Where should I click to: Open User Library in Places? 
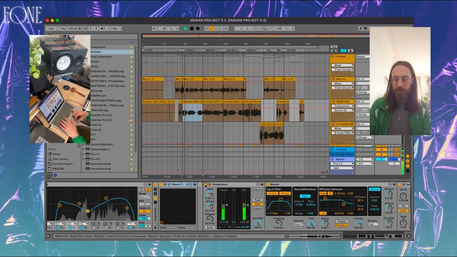60,159
